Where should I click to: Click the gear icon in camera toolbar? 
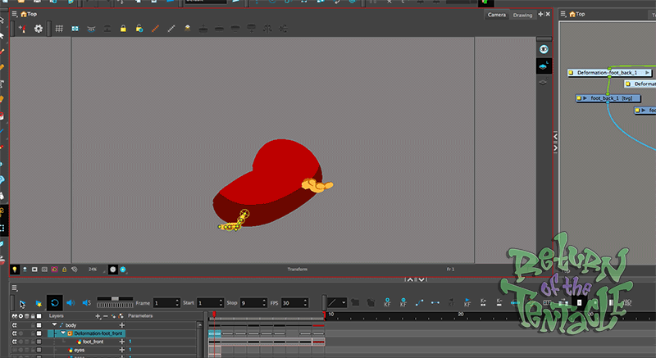click(x=38, y=29)
